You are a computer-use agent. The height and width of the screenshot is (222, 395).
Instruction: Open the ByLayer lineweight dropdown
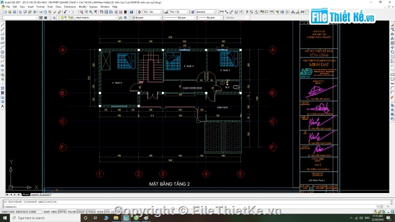coord(210,18)
